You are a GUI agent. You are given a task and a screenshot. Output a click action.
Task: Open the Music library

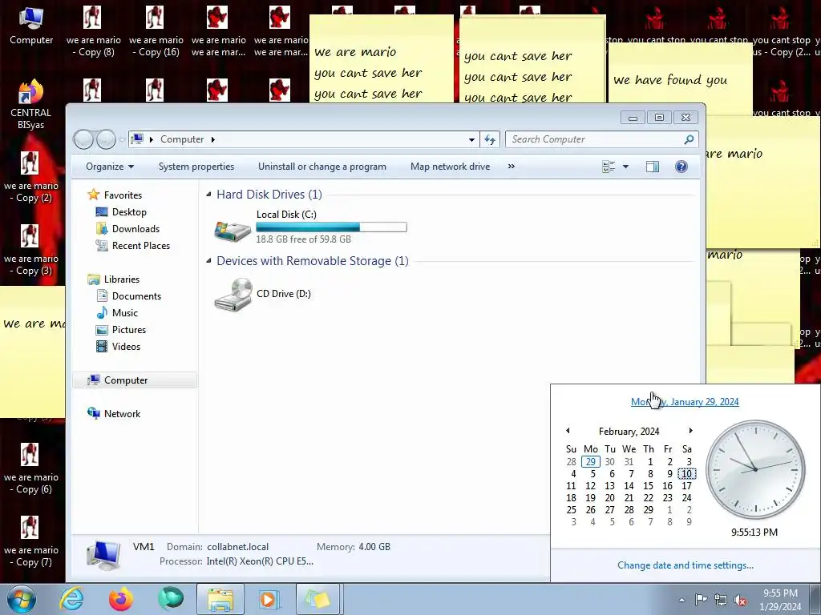coord(124,313)
